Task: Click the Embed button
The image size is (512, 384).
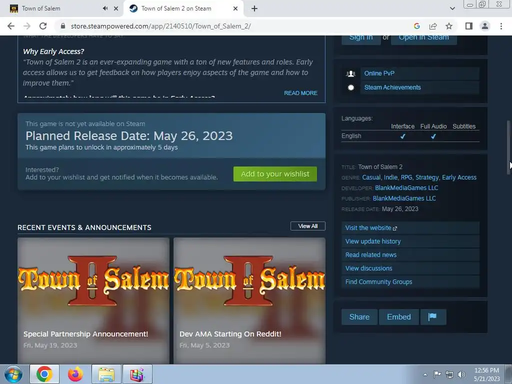Action: tap(398, 317)
